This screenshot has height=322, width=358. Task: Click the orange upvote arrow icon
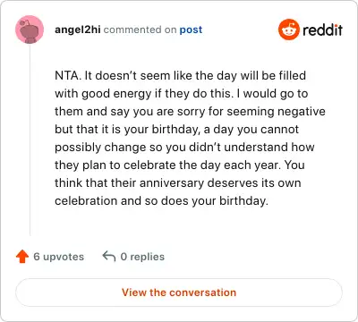point(22,257)
